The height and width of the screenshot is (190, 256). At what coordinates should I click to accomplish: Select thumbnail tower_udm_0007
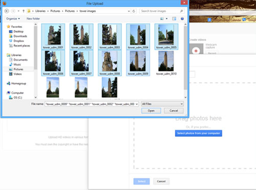click(x=81, y=63)
